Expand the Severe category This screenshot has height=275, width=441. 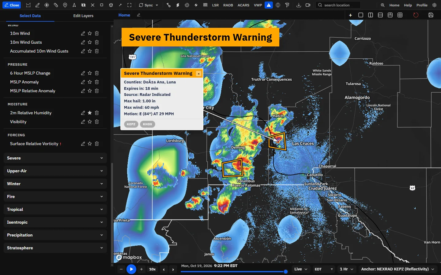(x=55, y=158)
